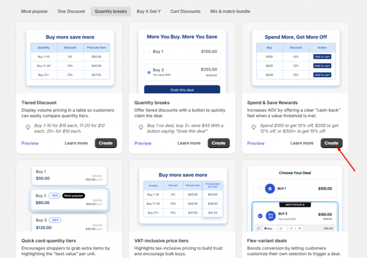Preview Spend & Save Rewards template

pos(256,143)
